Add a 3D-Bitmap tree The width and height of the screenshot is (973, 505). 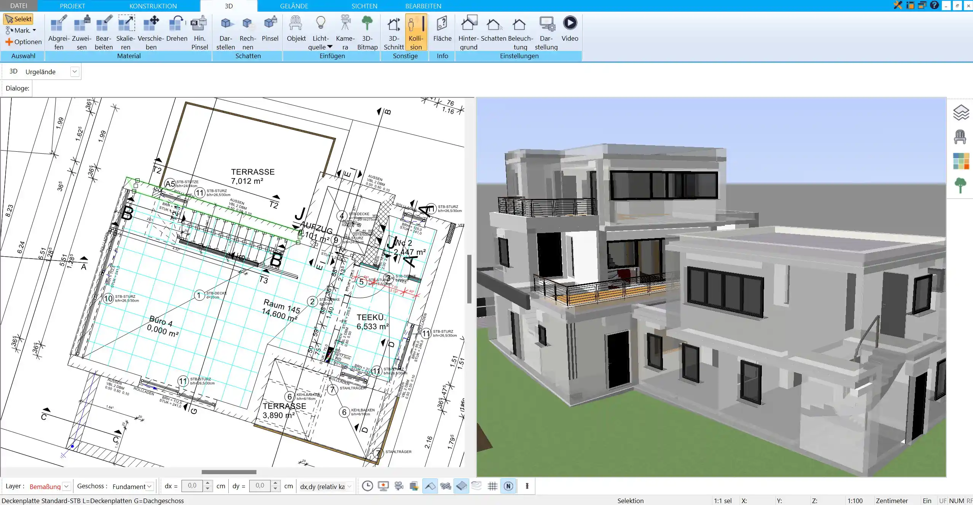click(367, 33)
